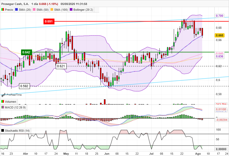
Task: Click the Ago month label on time axis
Action: (198, 154)
